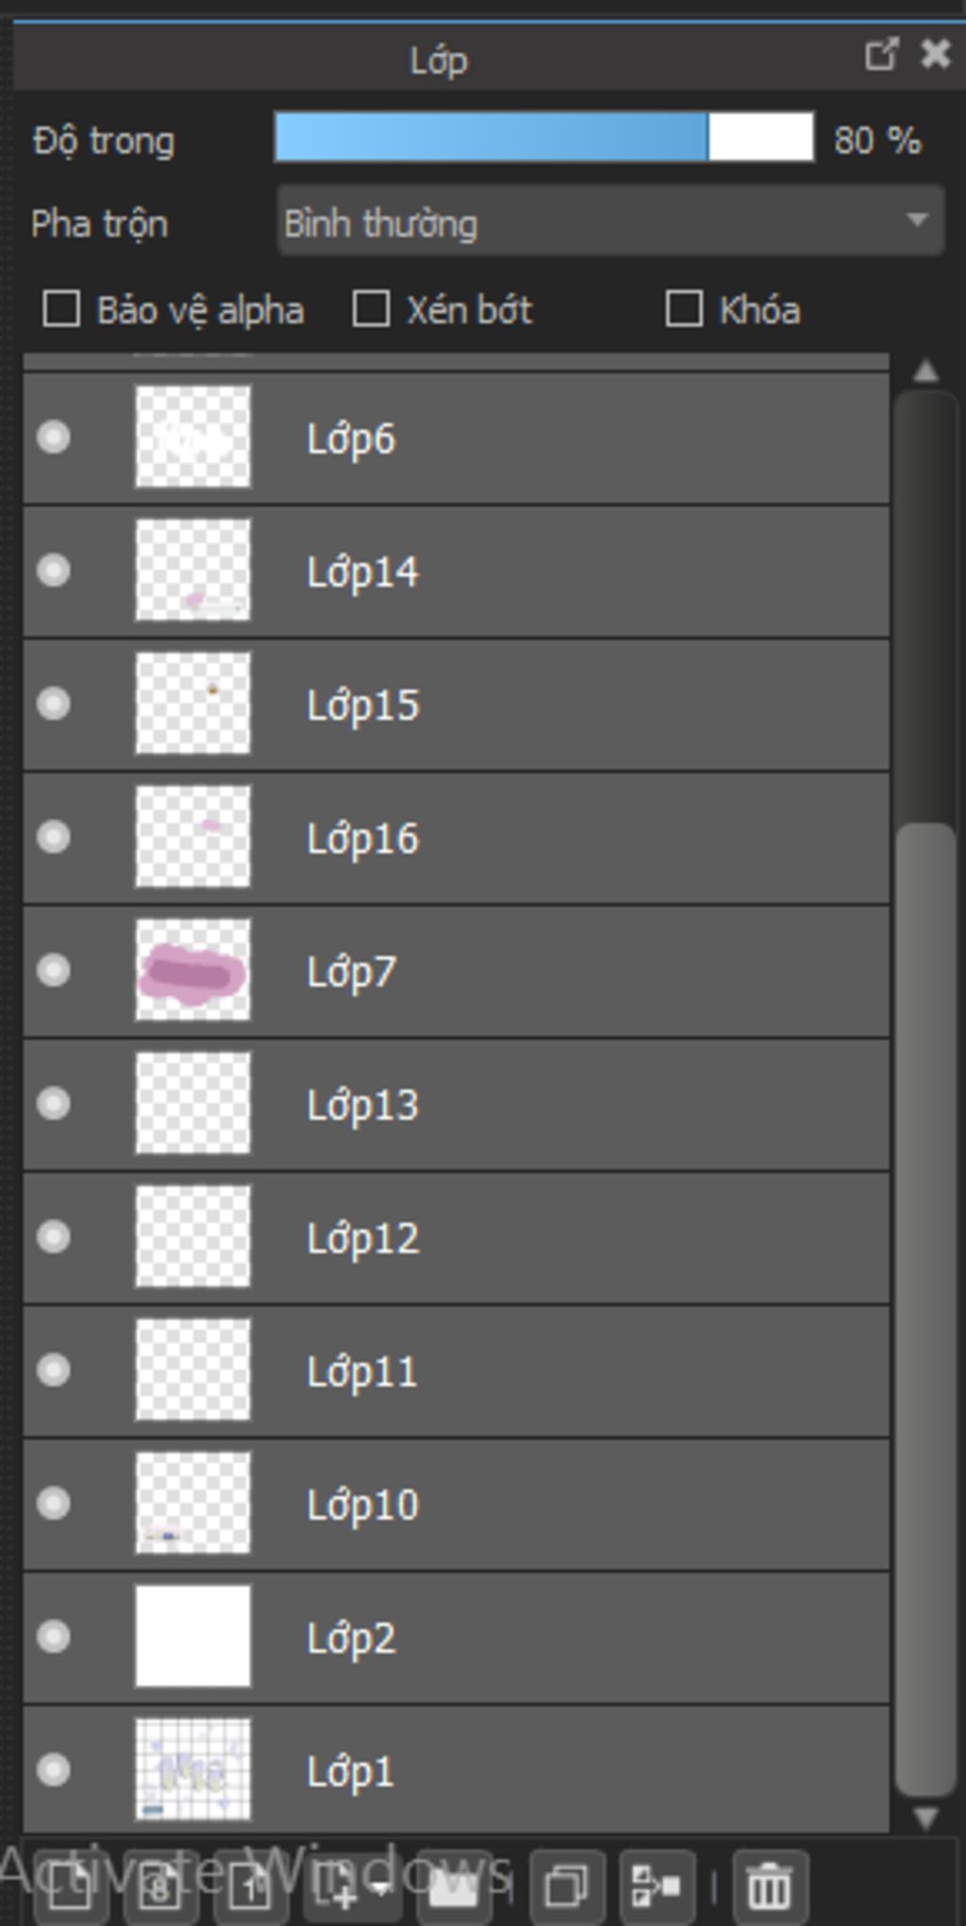Image resolution: width=966 pixels, height=1926 pixels.
Task: Check the Khóa checkbox
Action: coord(684,309)
